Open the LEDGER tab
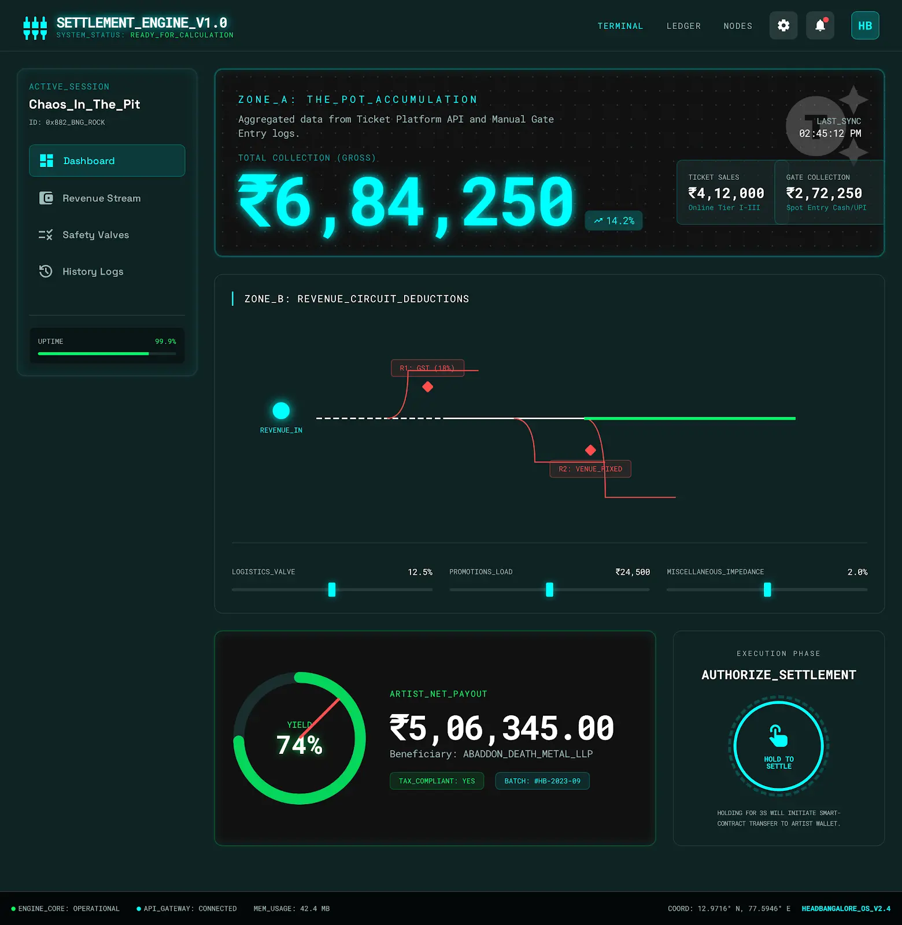Image resolution: width=902 pixels, height=925 pixels. pyautogui.click(x=683, y=26)
